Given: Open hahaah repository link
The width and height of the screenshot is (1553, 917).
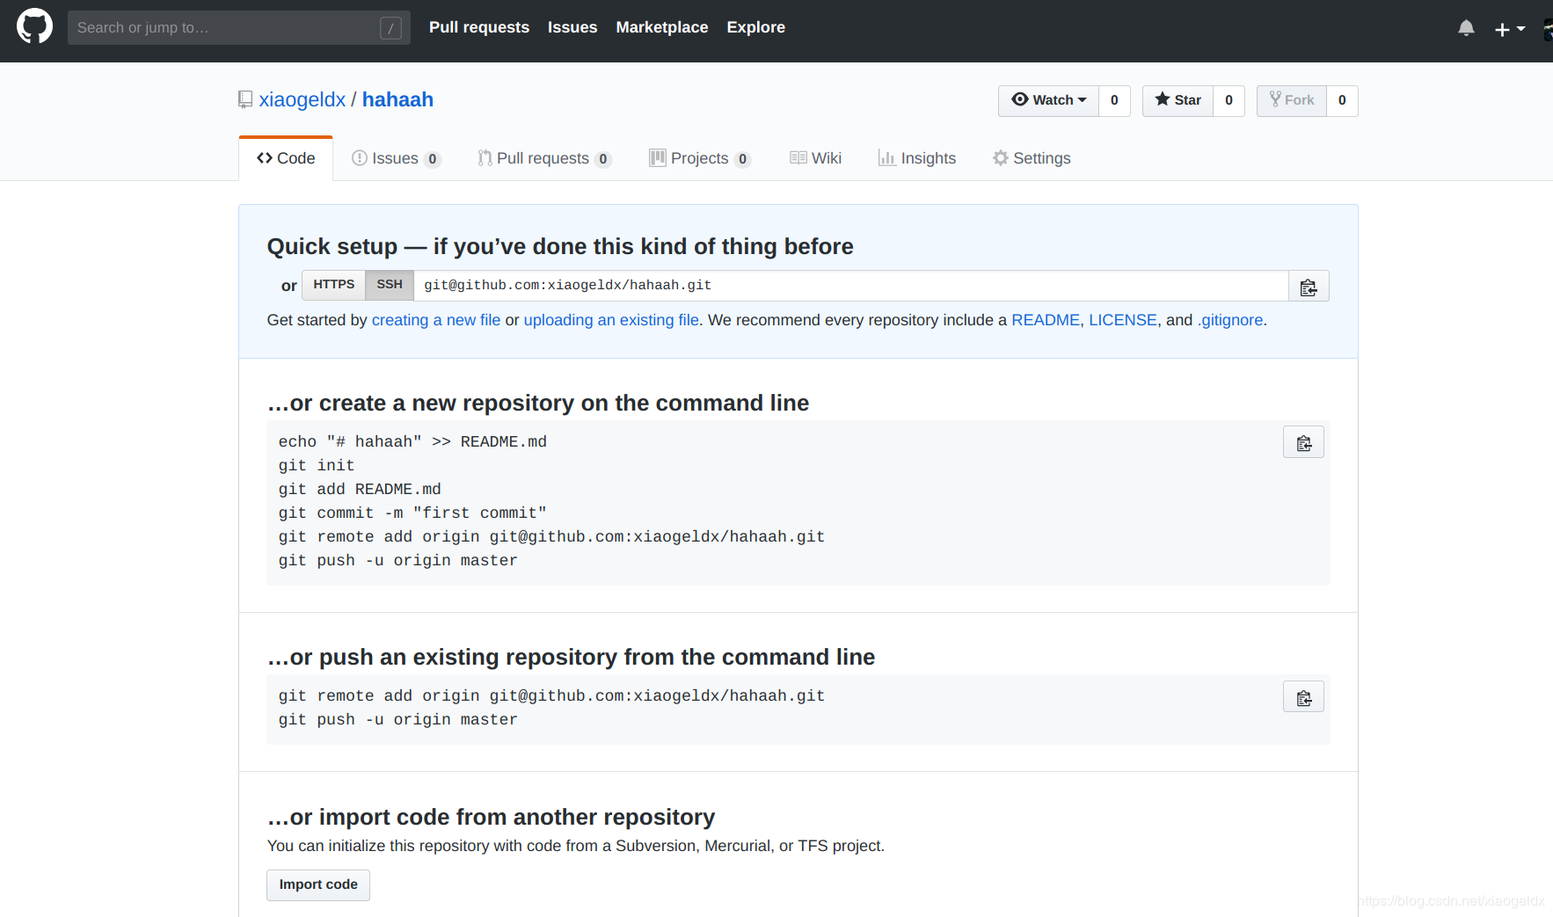Looking at the screenshot, I should point(397,100).
